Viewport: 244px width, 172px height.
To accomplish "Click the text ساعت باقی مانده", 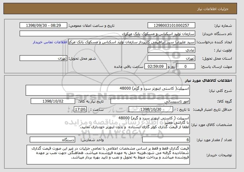I will coord(129,67).
